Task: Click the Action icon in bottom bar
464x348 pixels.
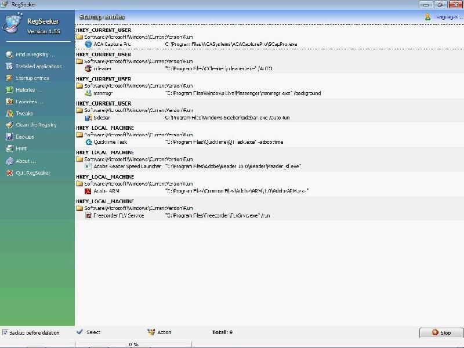Action: click(151, 332)
